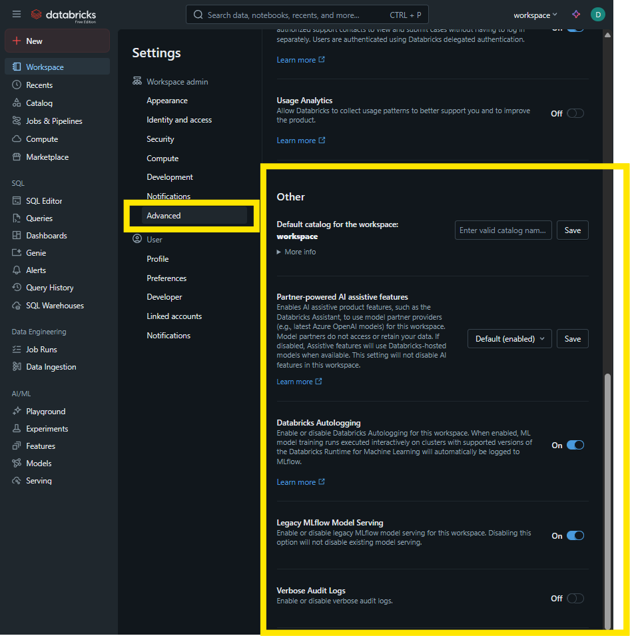Click the Genie icon
This screenshot has width=630, height=636.
17,252
